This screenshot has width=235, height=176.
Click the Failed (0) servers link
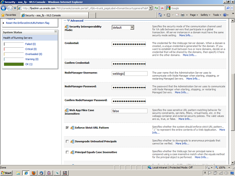31,44
